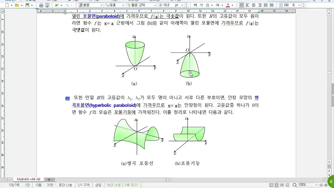The height and width of the screenshot is (188, 334).
Task: Open the Print preview icon
Action: coord(47,5)
